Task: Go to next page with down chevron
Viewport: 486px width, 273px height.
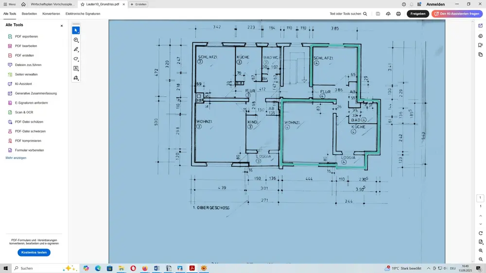Action: tap(480, 224)
